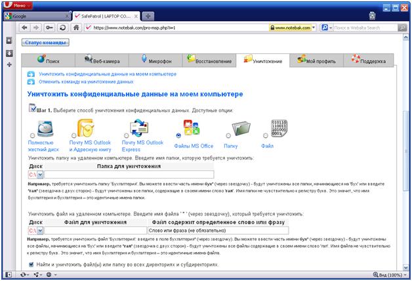Toggle the panel button in status bar
This screenshot has height=281, width=412.
click(x=9, y=274)
